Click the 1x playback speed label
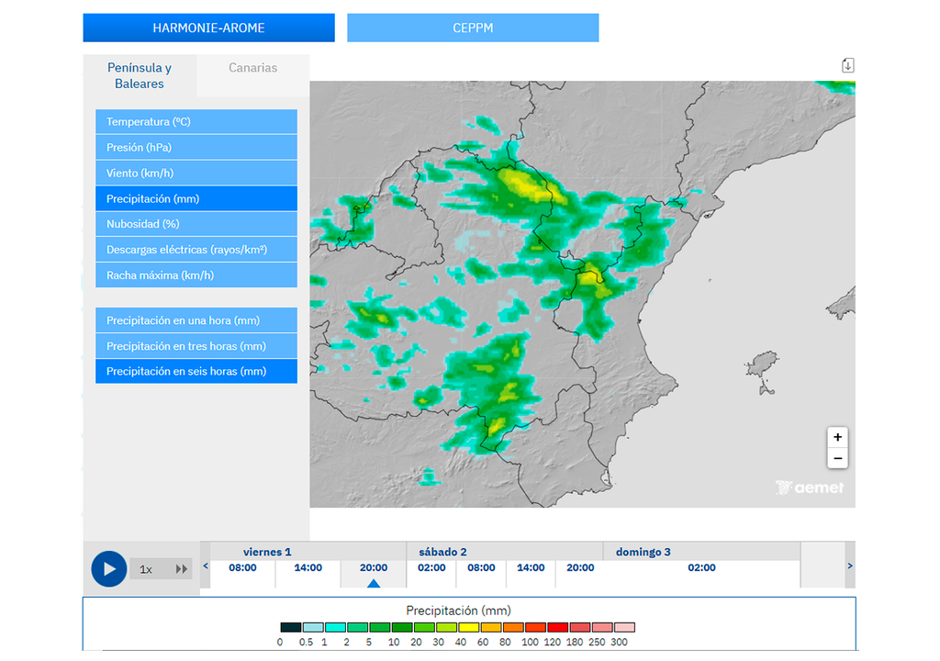Viewport: 940px width, 661px height. [146, 569]
